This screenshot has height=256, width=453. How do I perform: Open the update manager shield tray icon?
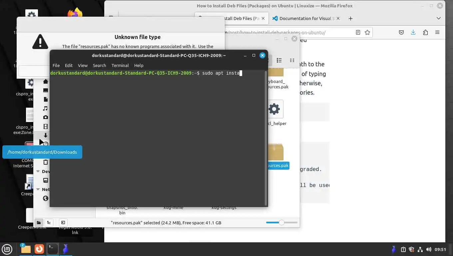point(411,249)
